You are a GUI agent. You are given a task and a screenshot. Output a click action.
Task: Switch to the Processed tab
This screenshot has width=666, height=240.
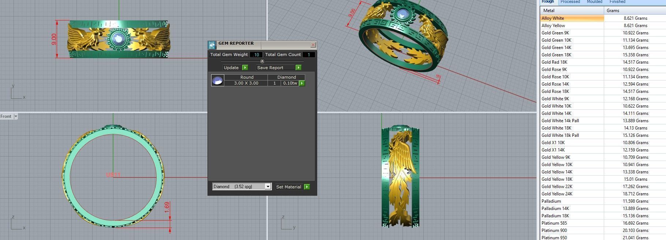[x=570, y=2]
